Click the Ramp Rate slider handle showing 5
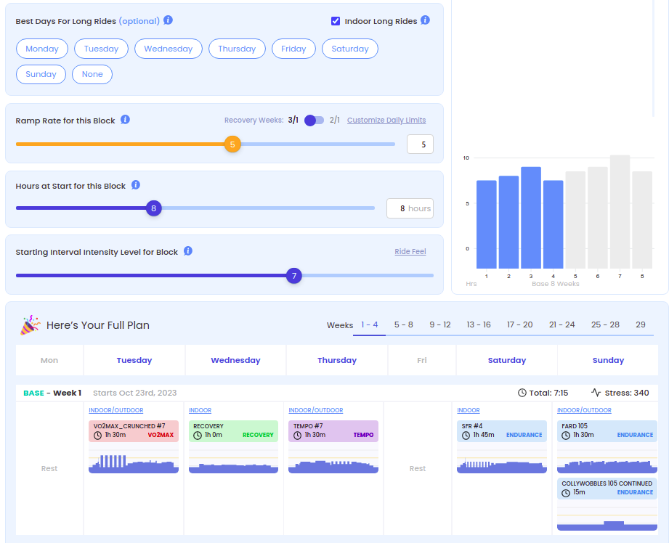Viewport: 669px width, 543px height. (232, 144)
